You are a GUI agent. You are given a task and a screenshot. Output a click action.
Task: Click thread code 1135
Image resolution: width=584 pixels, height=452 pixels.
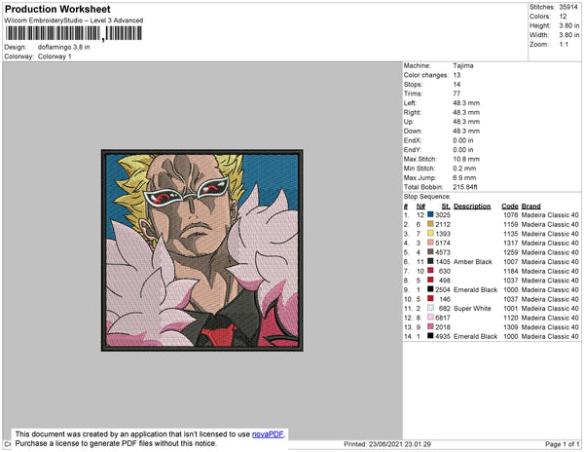(x=511, y=234)
